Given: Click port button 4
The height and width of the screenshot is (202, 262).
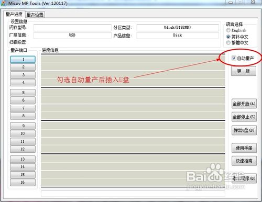Looking at the screenshot, I should [23, 83].
